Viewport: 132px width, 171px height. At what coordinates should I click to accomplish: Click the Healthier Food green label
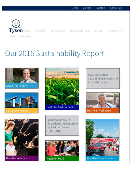(x=62, y=158)
